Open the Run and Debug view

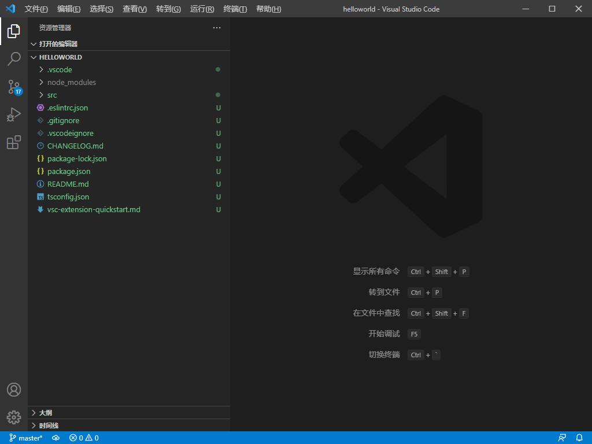click(14, 114)
